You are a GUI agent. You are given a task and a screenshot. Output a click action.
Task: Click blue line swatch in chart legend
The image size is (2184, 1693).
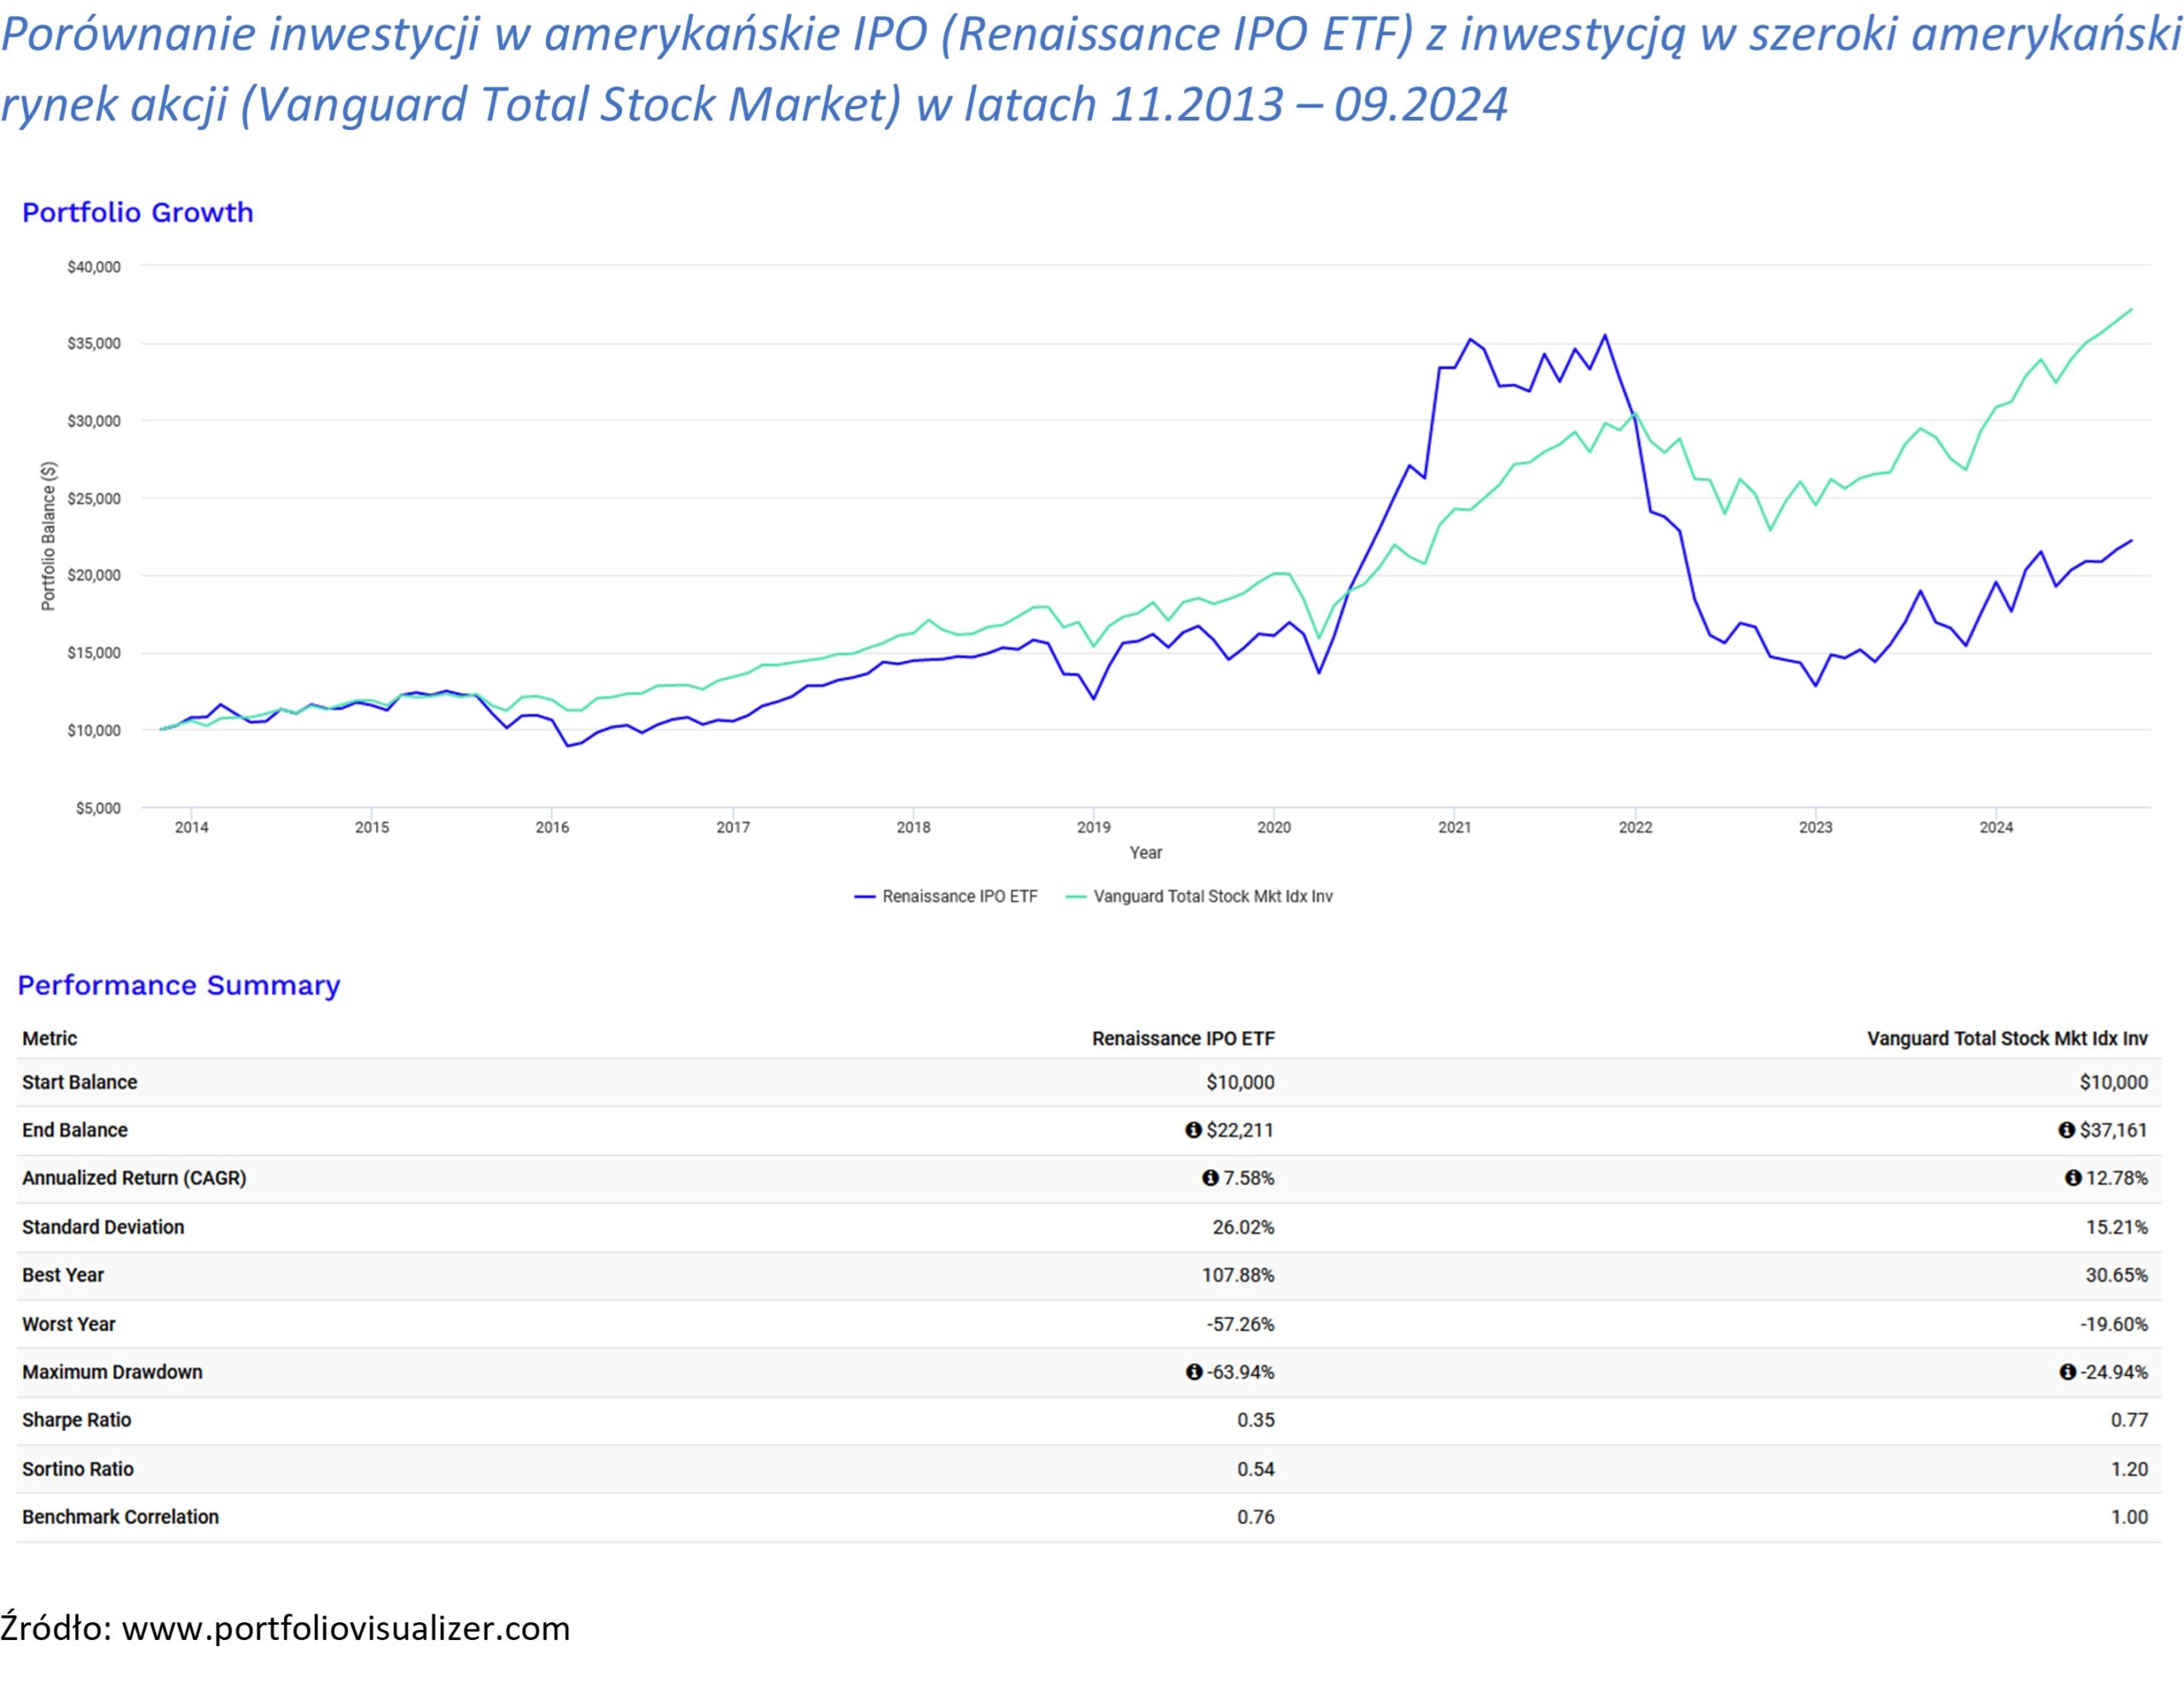click(865, 897)
